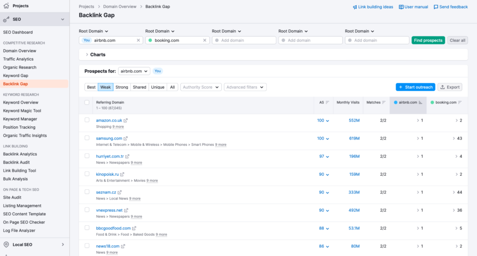Image resolution: width=477 pixels, height=256 pixels.
Task: Click Link building ideas megaphone icon
Action: [354, 7]
